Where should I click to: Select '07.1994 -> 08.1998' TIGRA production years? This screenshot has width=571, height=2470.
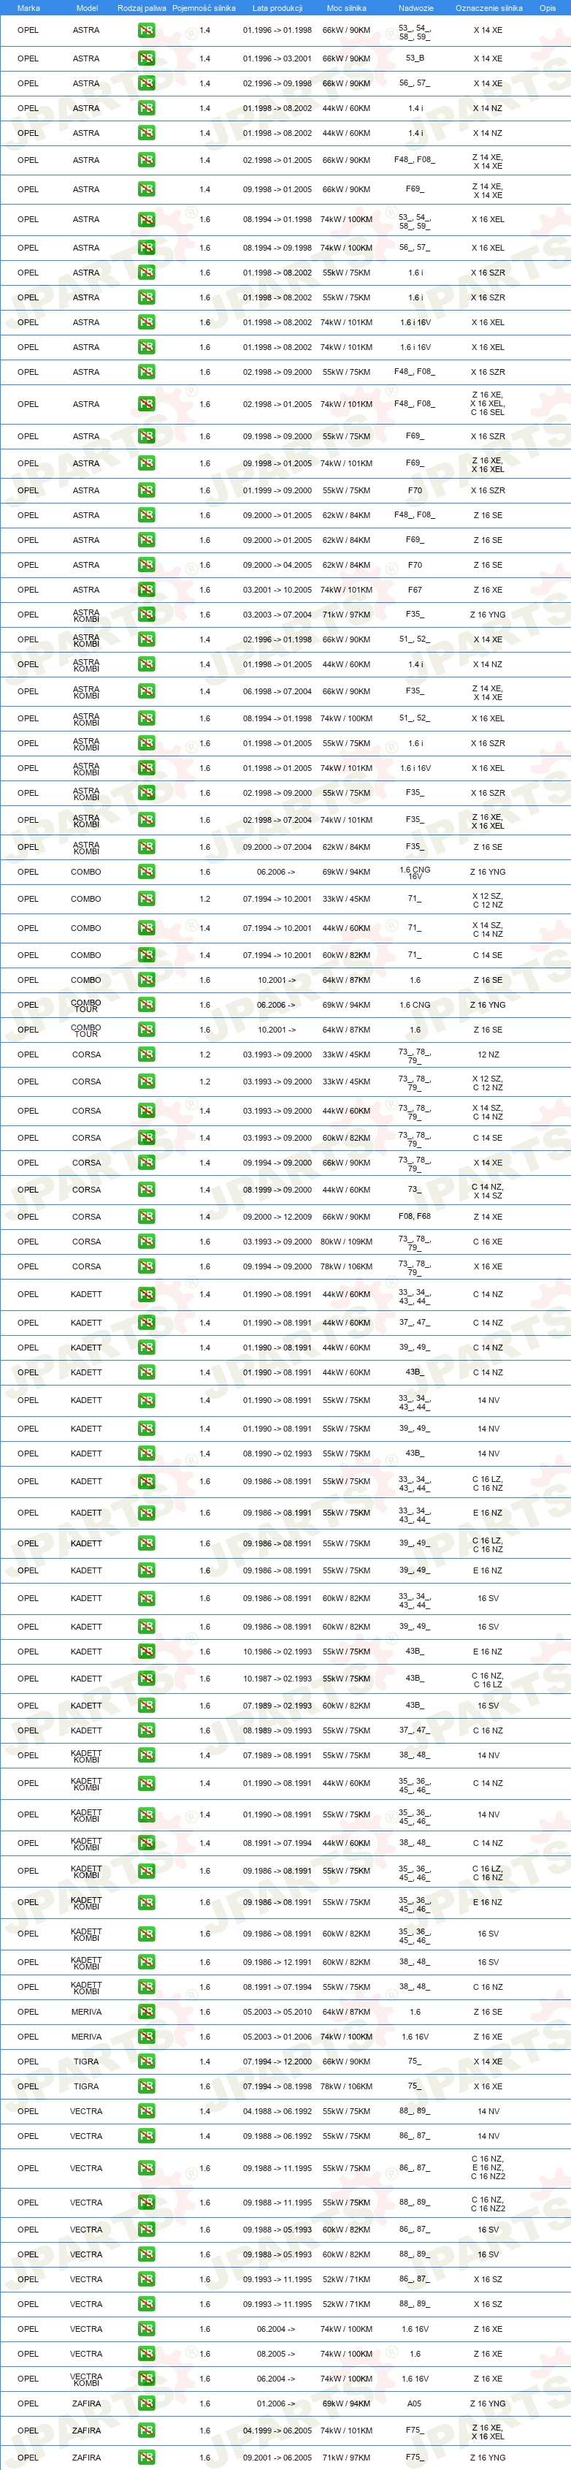point(277,2086)
